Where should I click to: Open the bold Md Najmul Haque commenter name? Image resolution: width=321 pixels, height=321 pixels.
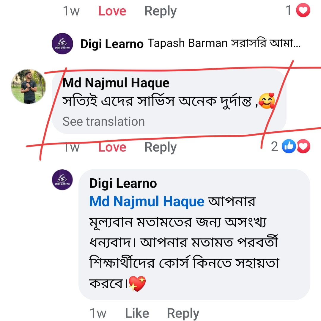pyautogui.click(x=116, y=83)
